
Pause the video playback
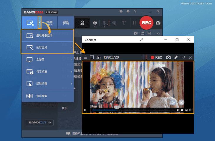pos(85,110)
